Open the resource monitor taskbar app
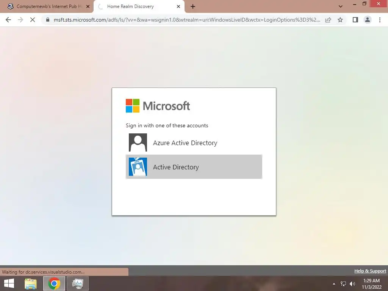388x291 pixels. click(x=78, y=283)
